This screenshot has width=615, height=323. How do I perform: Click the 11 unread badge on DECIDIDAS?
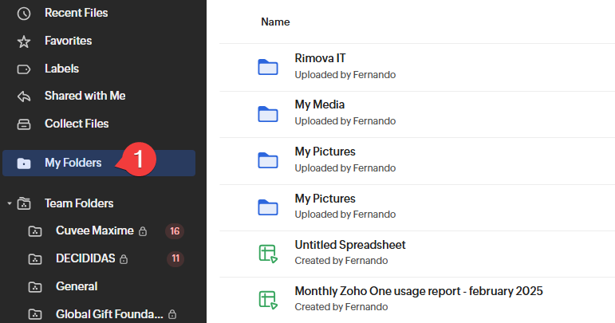175,259
